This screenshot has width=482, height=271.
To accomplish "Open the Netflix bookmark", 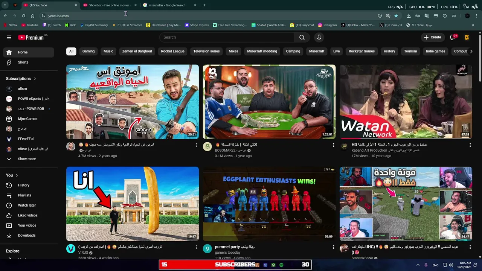I will [10, 25].
